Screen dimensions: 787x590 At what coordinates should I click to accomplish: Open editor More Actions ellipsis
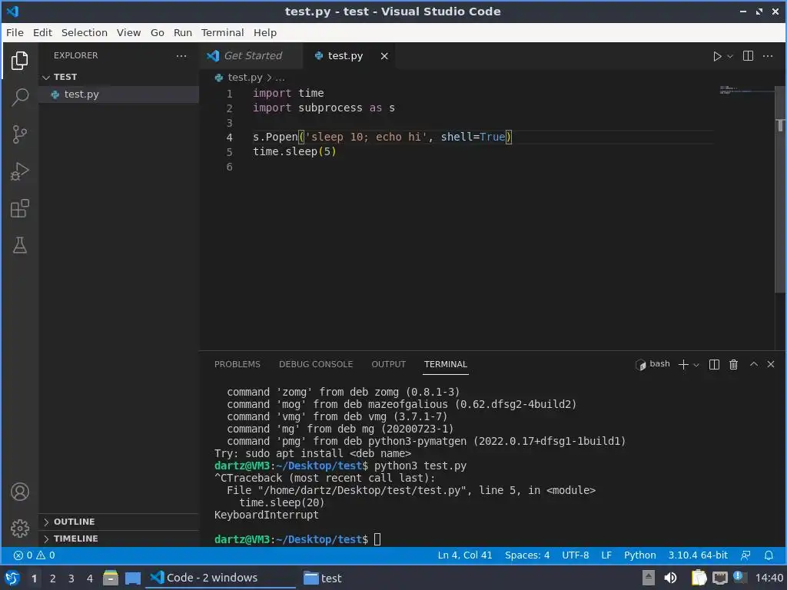click(768, 55)
